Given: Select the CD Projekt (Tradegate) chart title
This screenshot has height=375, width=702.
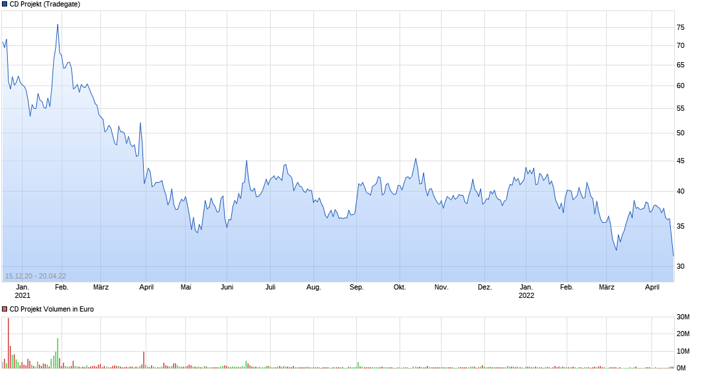Looking at the screenshot, I should [44, 3].
